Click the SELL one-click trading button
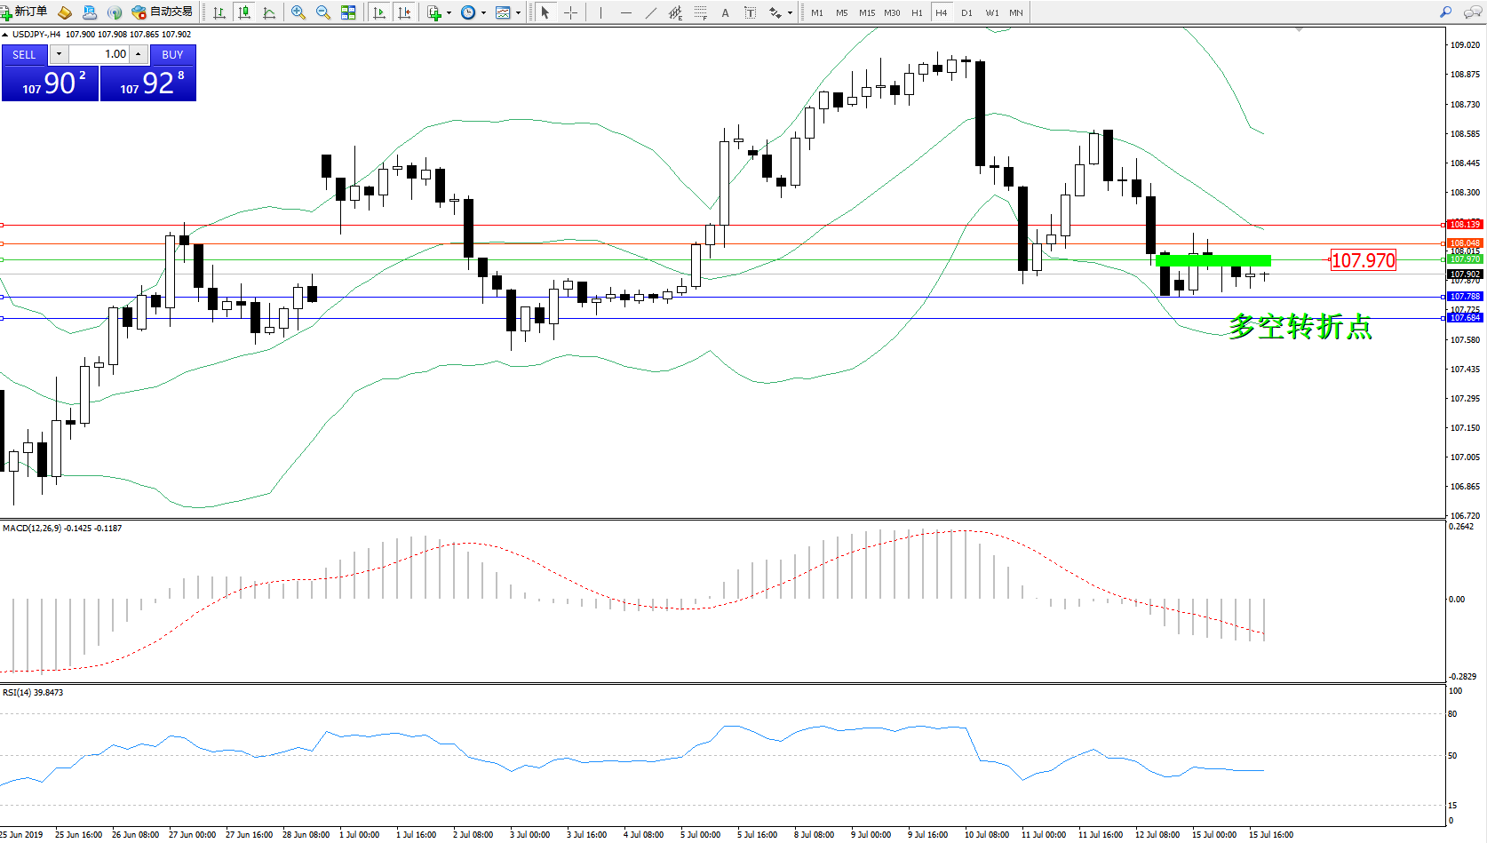The image size is (1487, 843). click(24, 54)
